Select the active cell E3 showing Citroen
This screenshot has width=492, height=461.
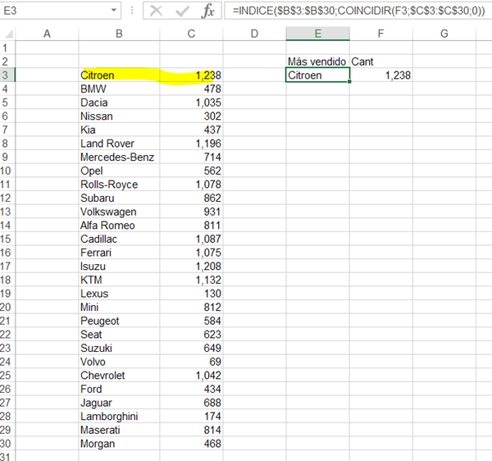[x=317, y=75]
